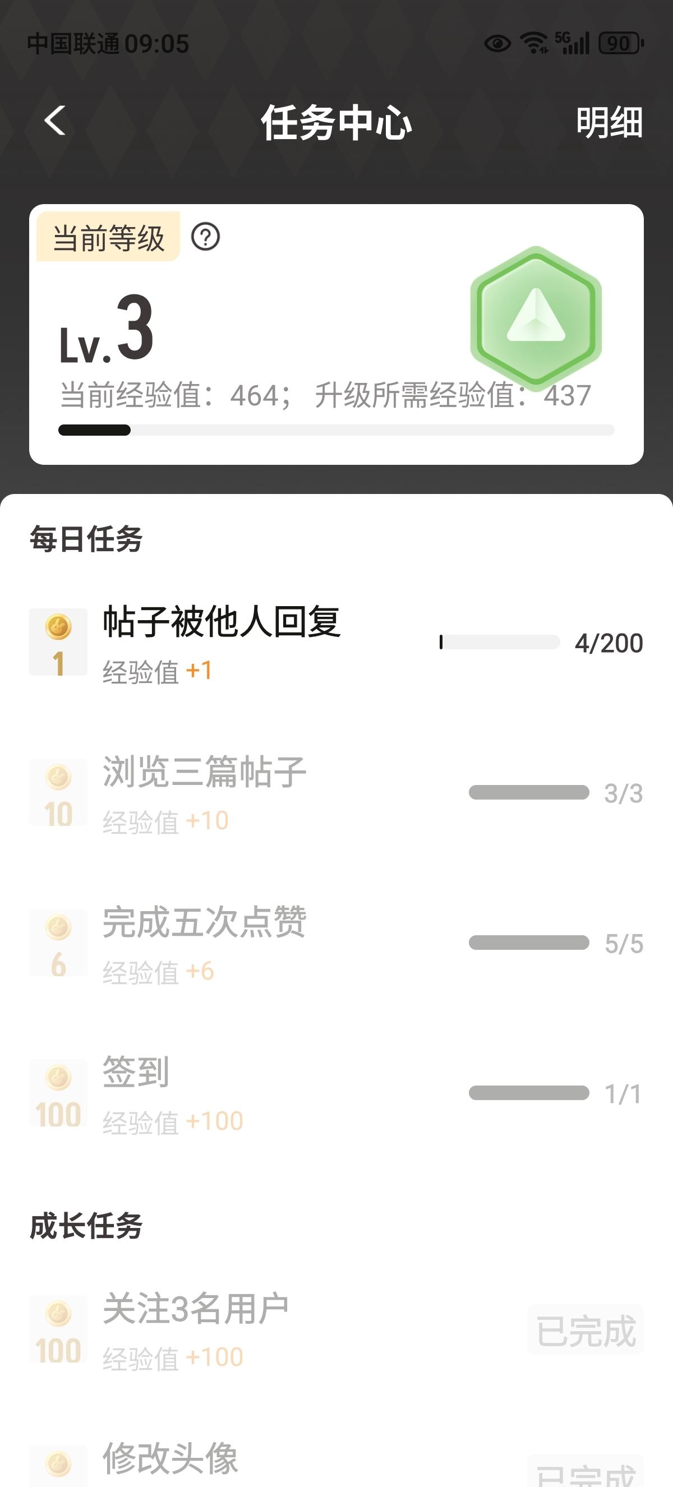The height and width of the screenshot is (1487, 673).
Task: Tap the 6-coin icon for likes task
Action: 58,942
